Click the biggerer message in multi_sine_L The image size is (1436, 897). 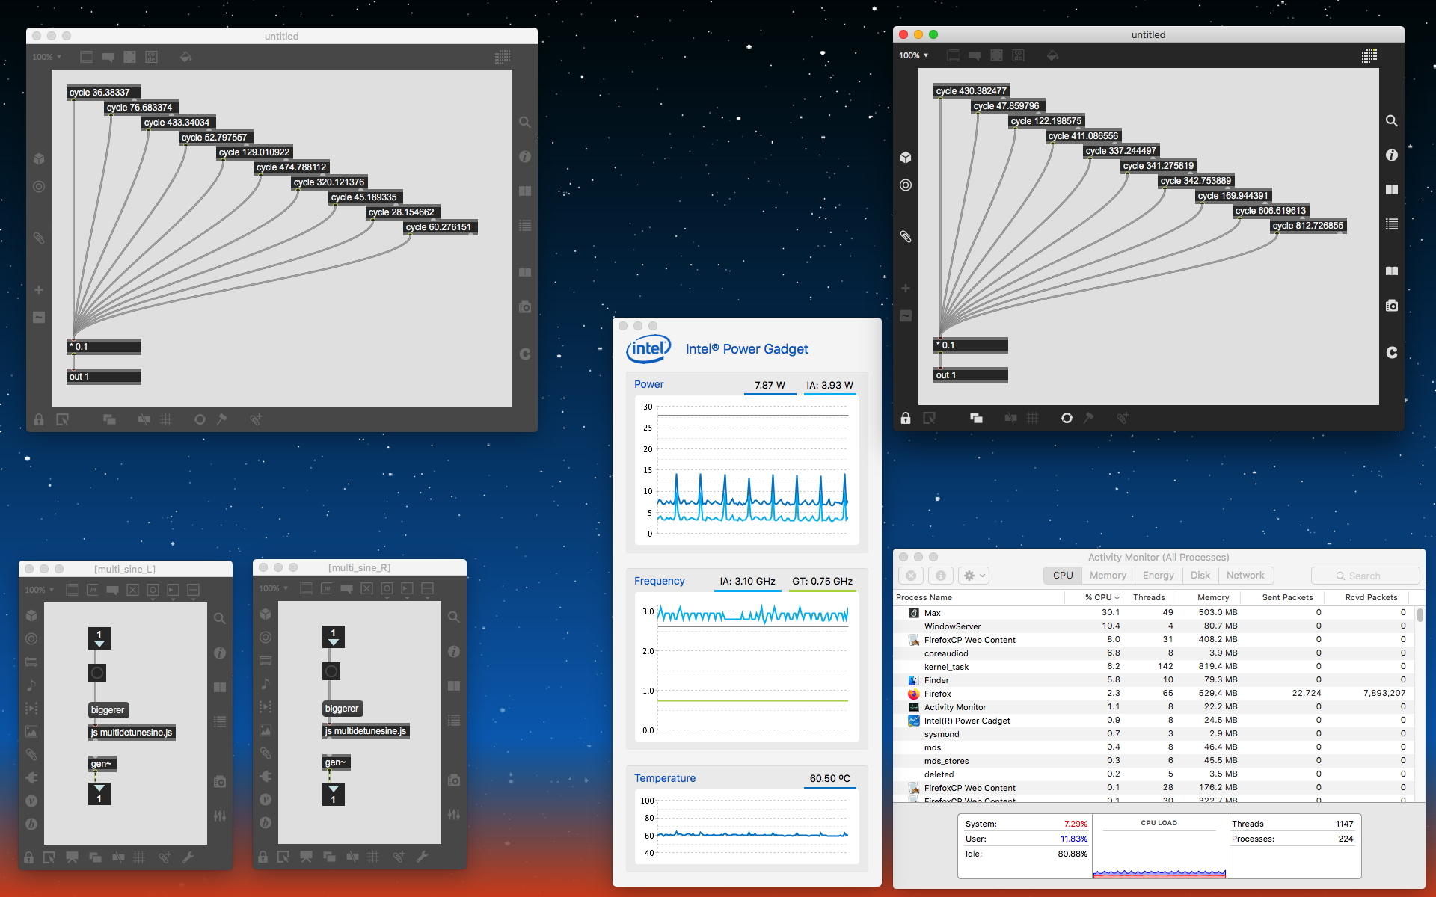coord(108,710)
